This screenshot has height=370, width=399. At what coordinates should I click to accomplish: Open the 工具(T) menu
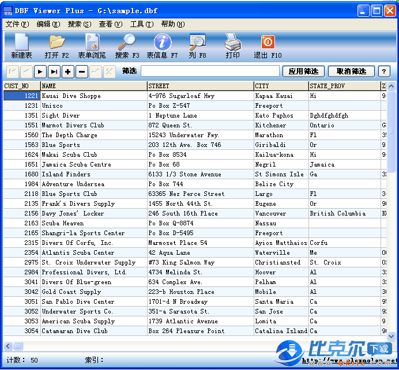point(142,24)
